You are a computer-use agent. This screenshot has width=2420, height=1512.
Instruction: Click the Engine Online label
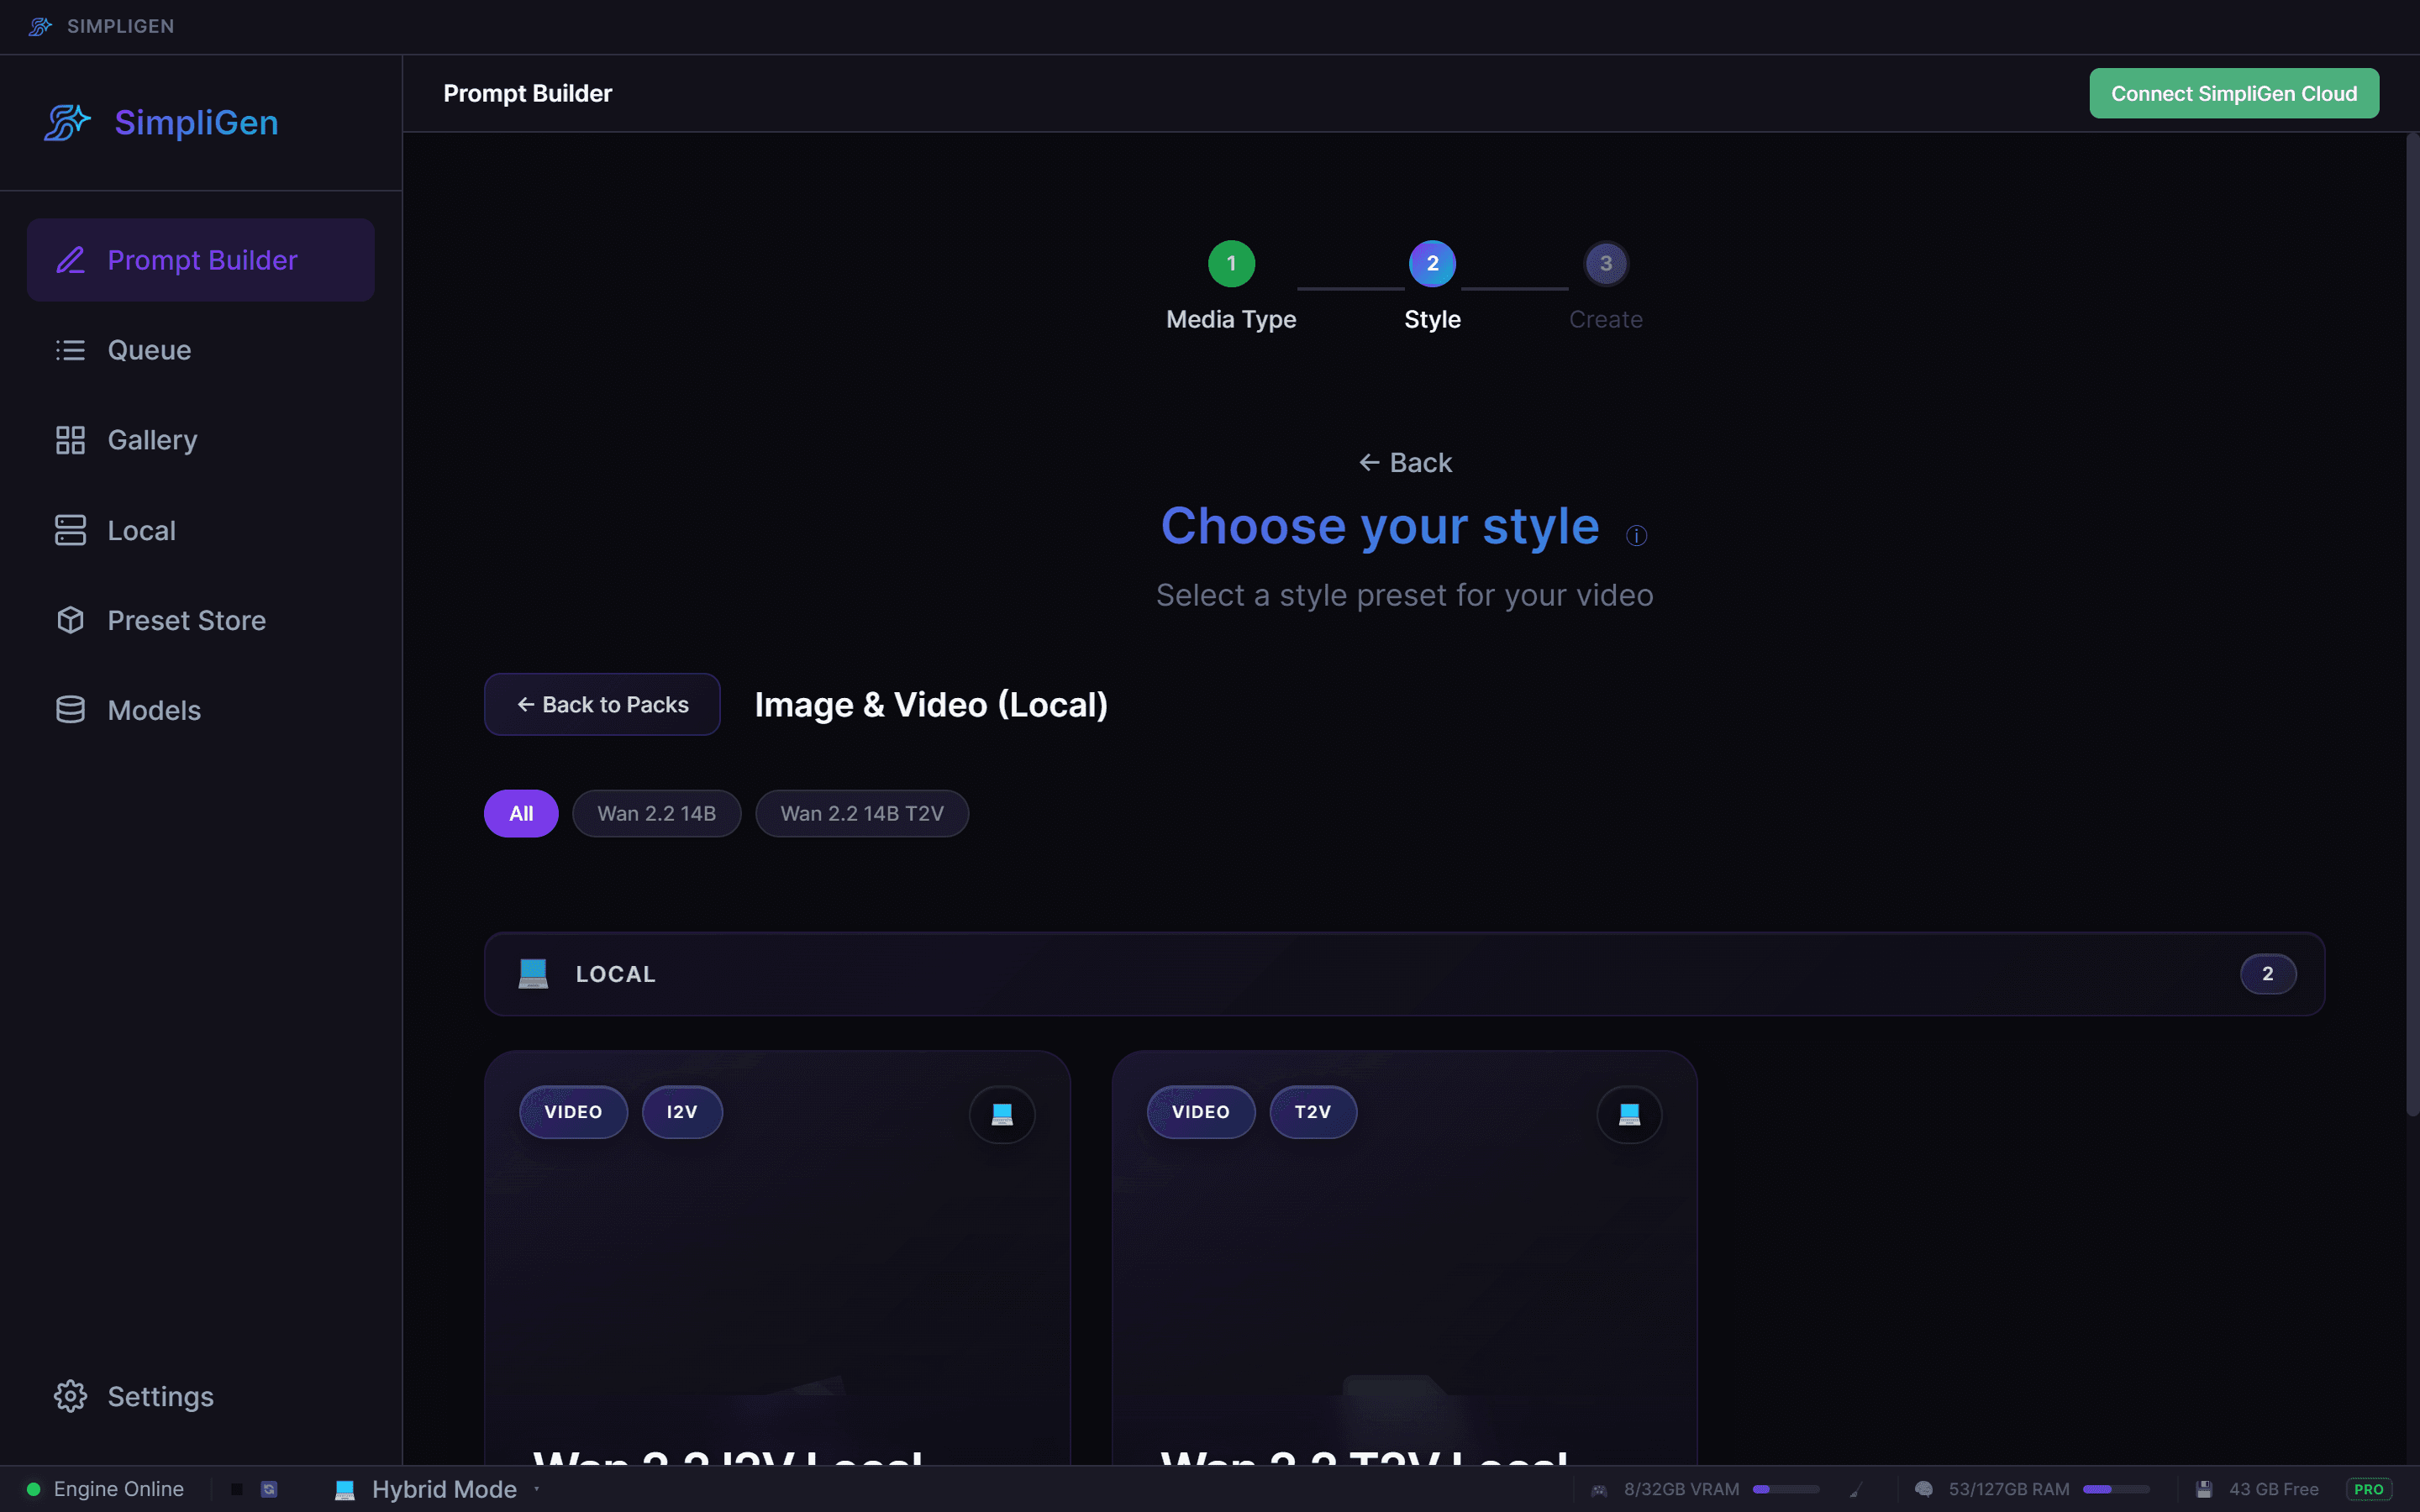(119, 1489)
